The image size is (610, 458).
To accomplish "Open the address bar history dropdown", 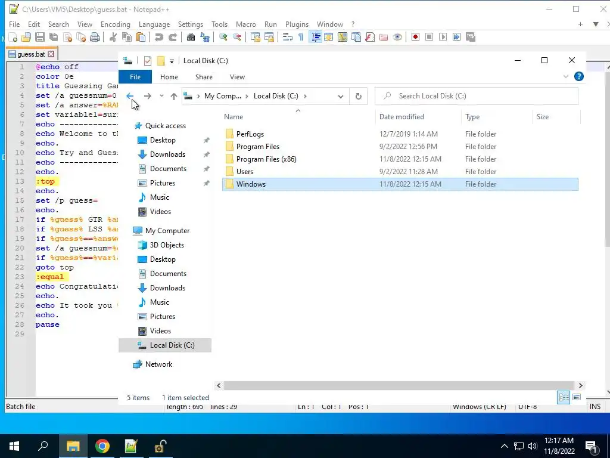I will point(340,96).
